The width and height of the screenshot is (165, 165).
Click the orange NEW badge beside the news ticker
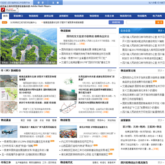[5, 22]
